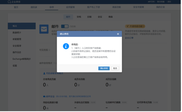Open the 通讯录 navigation tab
Screen dimensions: 182x112
(x=34, y=7)
